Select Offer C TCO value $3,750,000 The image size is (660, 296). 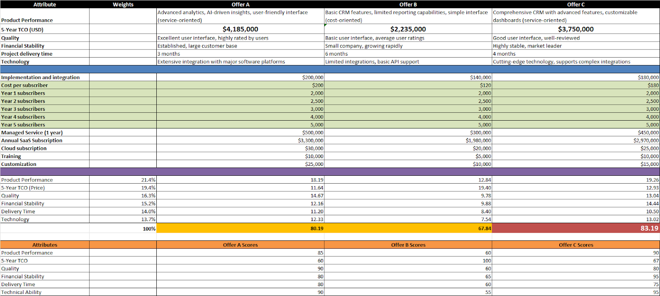tap(576, 29)
